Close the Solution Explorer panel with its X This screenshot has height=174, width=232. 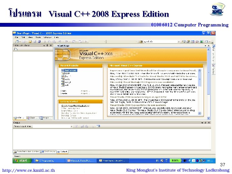pos(51,45)
